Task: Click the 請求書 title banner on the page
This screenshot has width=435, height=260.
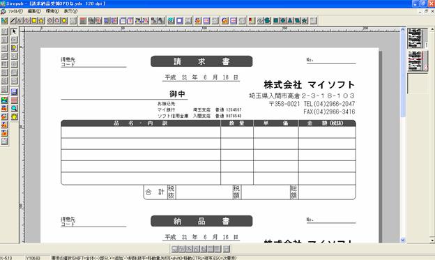Action: [x=201, y=61]
